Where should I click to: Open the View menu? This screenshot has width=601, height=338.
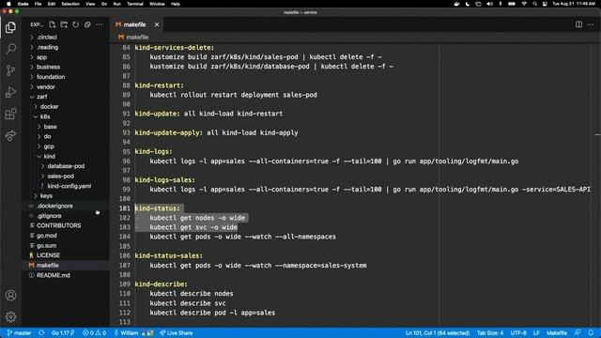(90, 4)
